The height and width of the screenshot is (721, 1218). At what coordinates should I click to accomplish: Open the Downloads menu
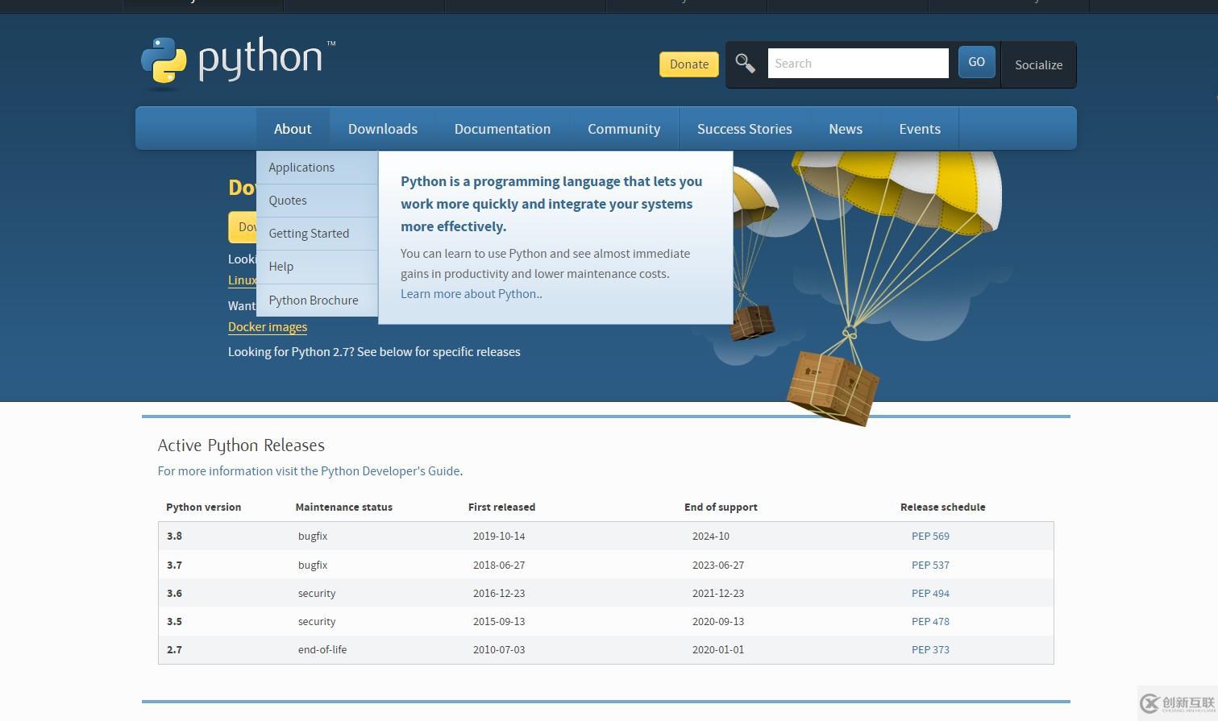pos(383,129)
